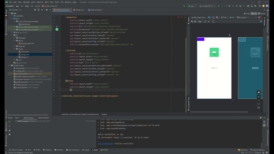The width and height of the screenshot is (274, 154).
Task: Open the Problems tool window button
Action: pyautogui.click(x=47, y=150)
